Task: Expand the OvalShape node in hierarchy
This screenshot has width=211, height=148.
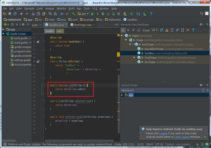Action: point(134,57)
